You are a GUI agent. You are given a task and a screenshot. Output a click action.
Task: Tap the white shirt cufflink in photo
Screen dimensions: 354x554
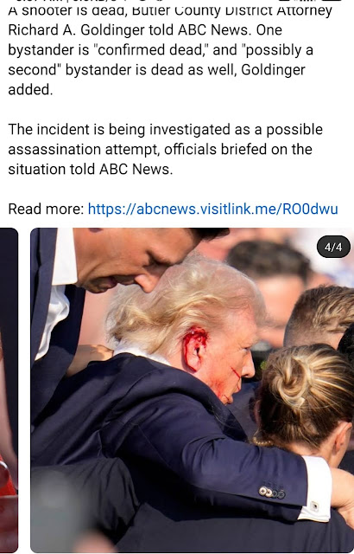point(314,506)
